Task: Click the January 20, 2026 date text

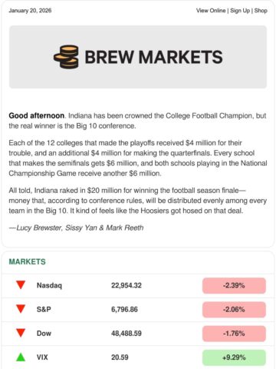Action: [30, 11]
